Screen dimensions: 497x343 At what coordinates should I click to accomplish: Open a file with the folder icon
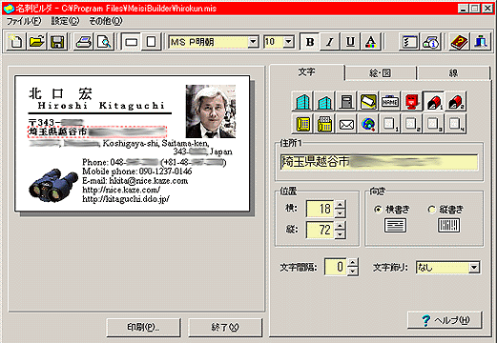(36, 42)
